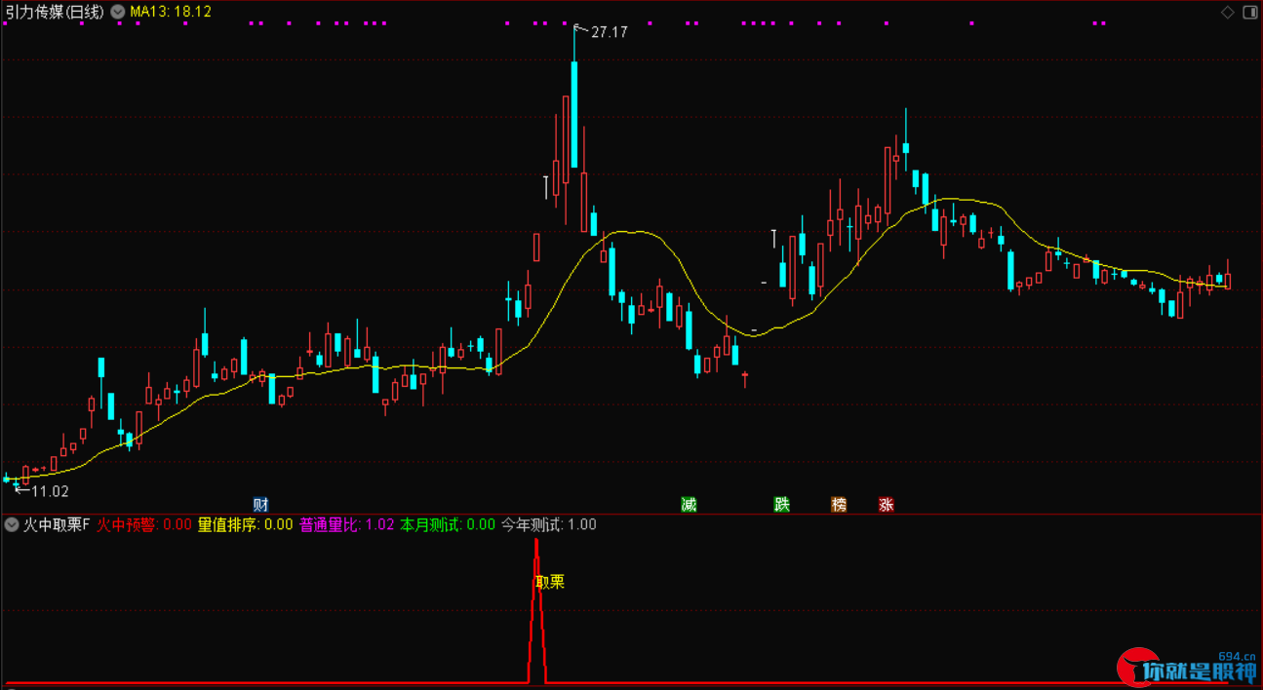Image resolution: width=1263 pixels, height=690 pixels.
Task: Click the diamond marker icon at top right
Action: pos(1228,12)
